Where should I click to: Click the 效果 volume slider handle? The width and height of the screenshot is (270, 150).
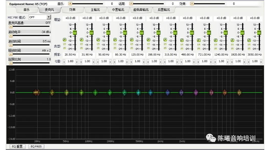pyautogui.click(x=192, y=3)
